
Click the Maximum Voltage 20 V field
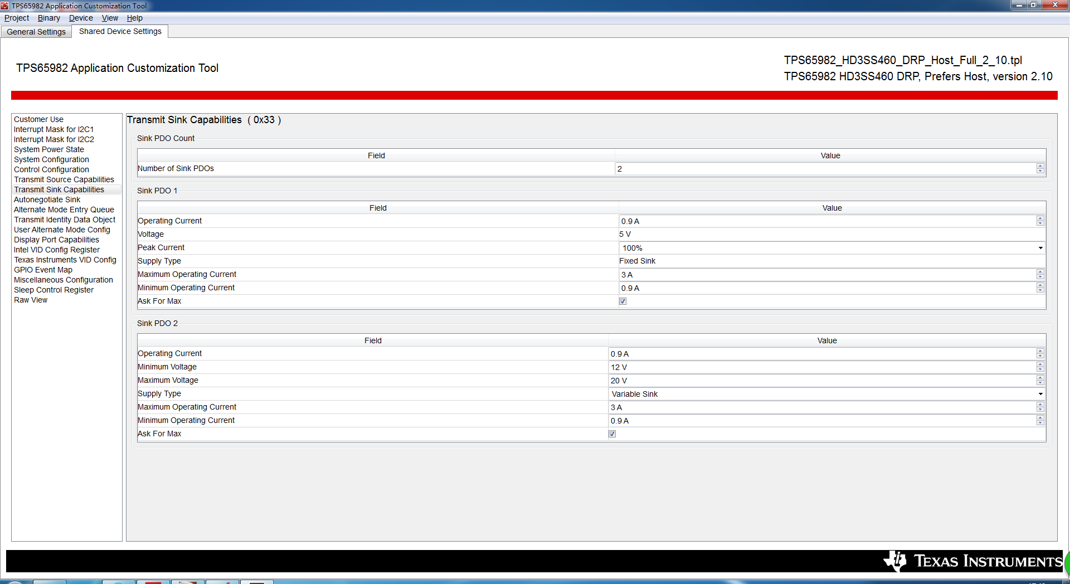point(822,381)
